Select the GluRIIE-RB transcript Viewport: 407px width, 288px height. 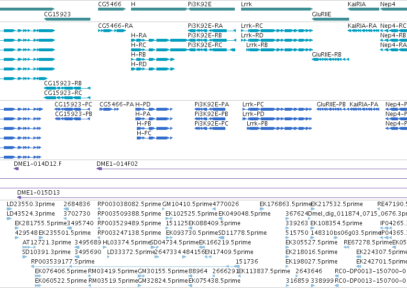[330, 59]
